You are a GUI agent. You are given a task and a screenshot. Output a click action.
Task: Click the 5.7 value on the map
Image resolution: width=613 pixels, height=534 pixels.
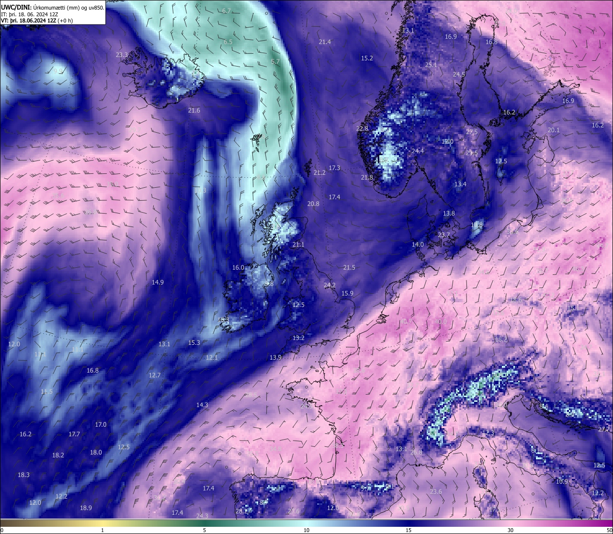point(275,62)
